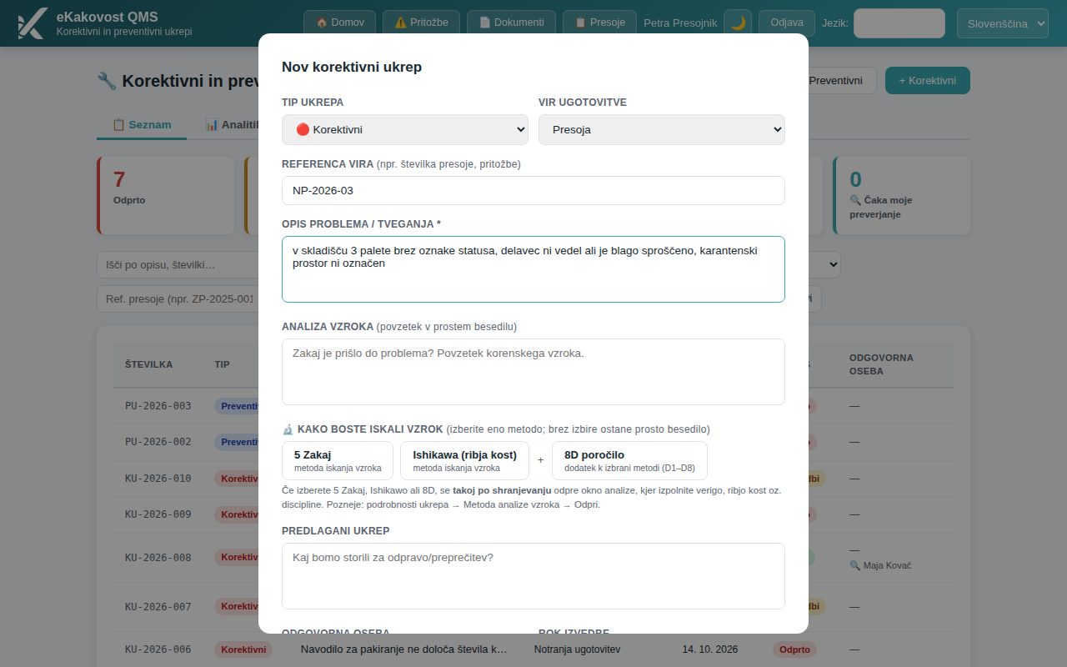Click into the Analiza vzroka text area
The height and width of the screenshot is (667, 1067).
coord(533,372)
